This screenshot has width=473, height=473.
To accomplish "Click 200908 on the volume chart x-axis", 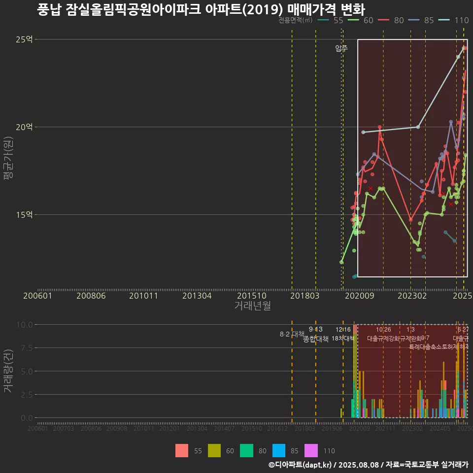I will click(117, 428).
